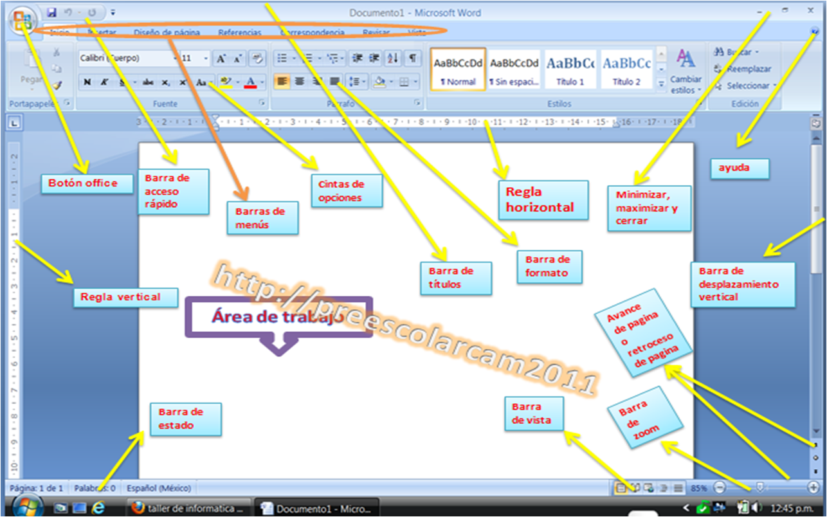The width and height of the screenshot is (827, 517).
Task: Switch to the Insertar tab
Action: pos(102,32)
